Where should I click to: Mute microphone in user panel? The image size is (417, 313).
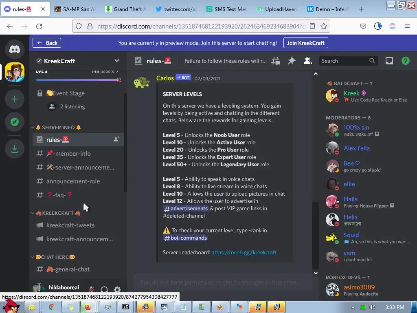91,289
